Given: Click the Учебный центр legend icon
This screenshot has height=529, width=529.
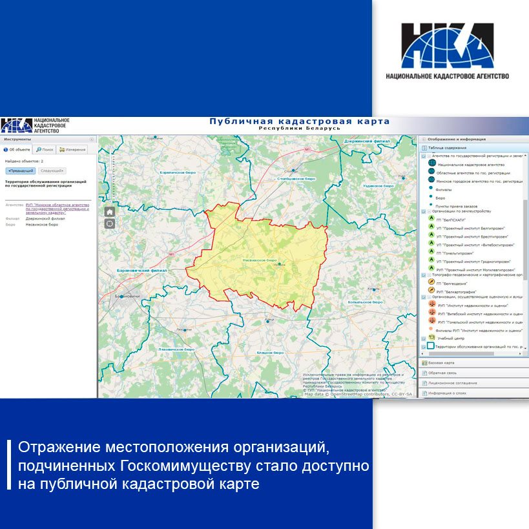Looking at the screenshot, I should click(x=431, y=337).
